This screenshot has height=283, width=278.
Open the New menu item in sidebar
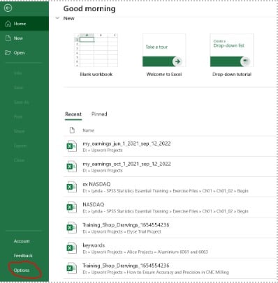(24, 38)
